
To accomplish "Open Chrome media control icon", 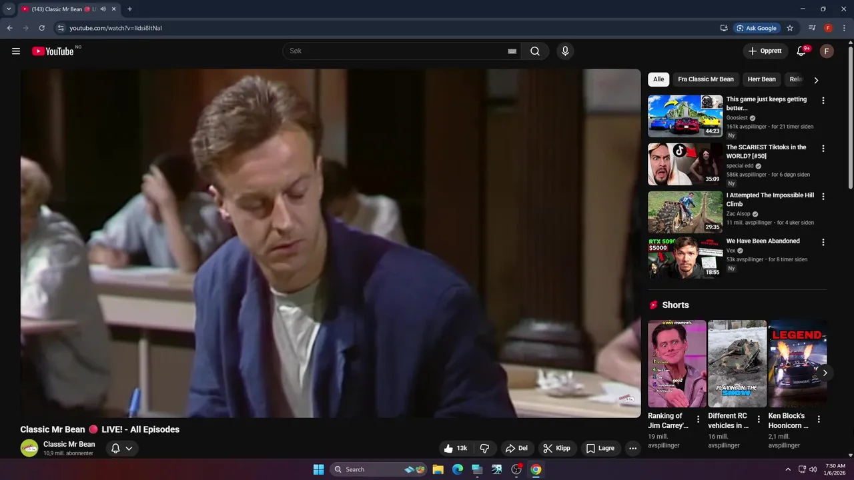I will click(812, 28).
